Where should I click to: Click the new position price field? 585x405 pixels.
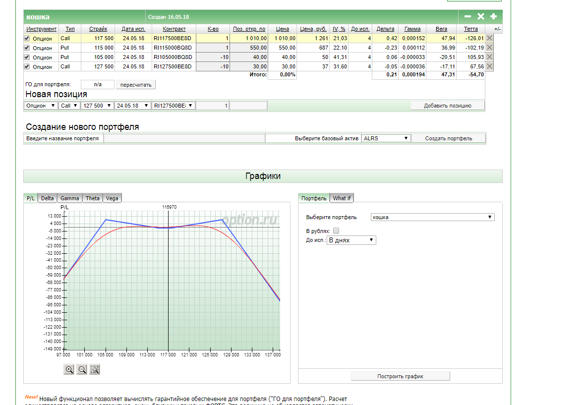click(x=248, y=106)
